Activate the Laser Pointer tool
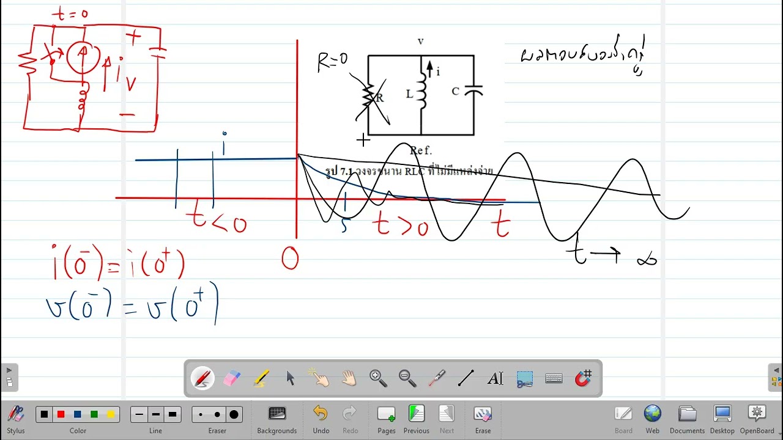The height and width of the screenshot is (440, 783). point(437,378)
